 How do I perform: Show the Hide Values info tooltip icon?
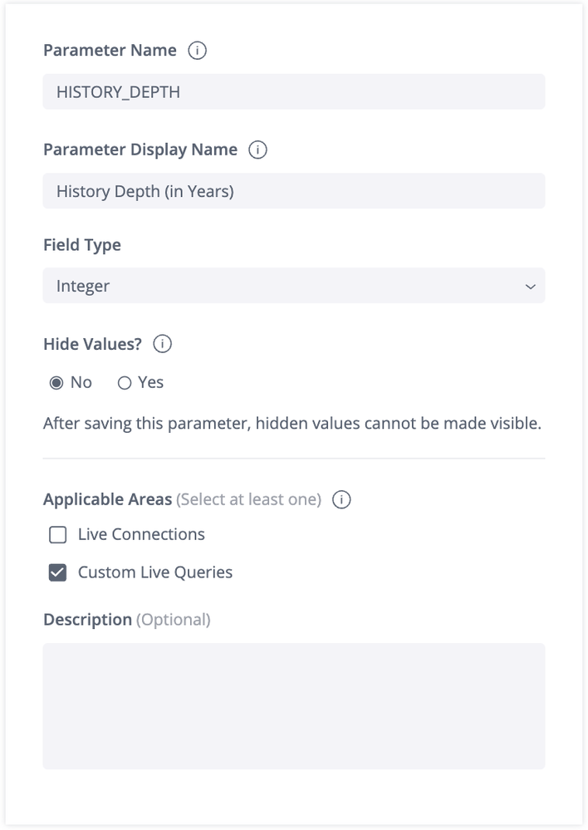[163, 344]
